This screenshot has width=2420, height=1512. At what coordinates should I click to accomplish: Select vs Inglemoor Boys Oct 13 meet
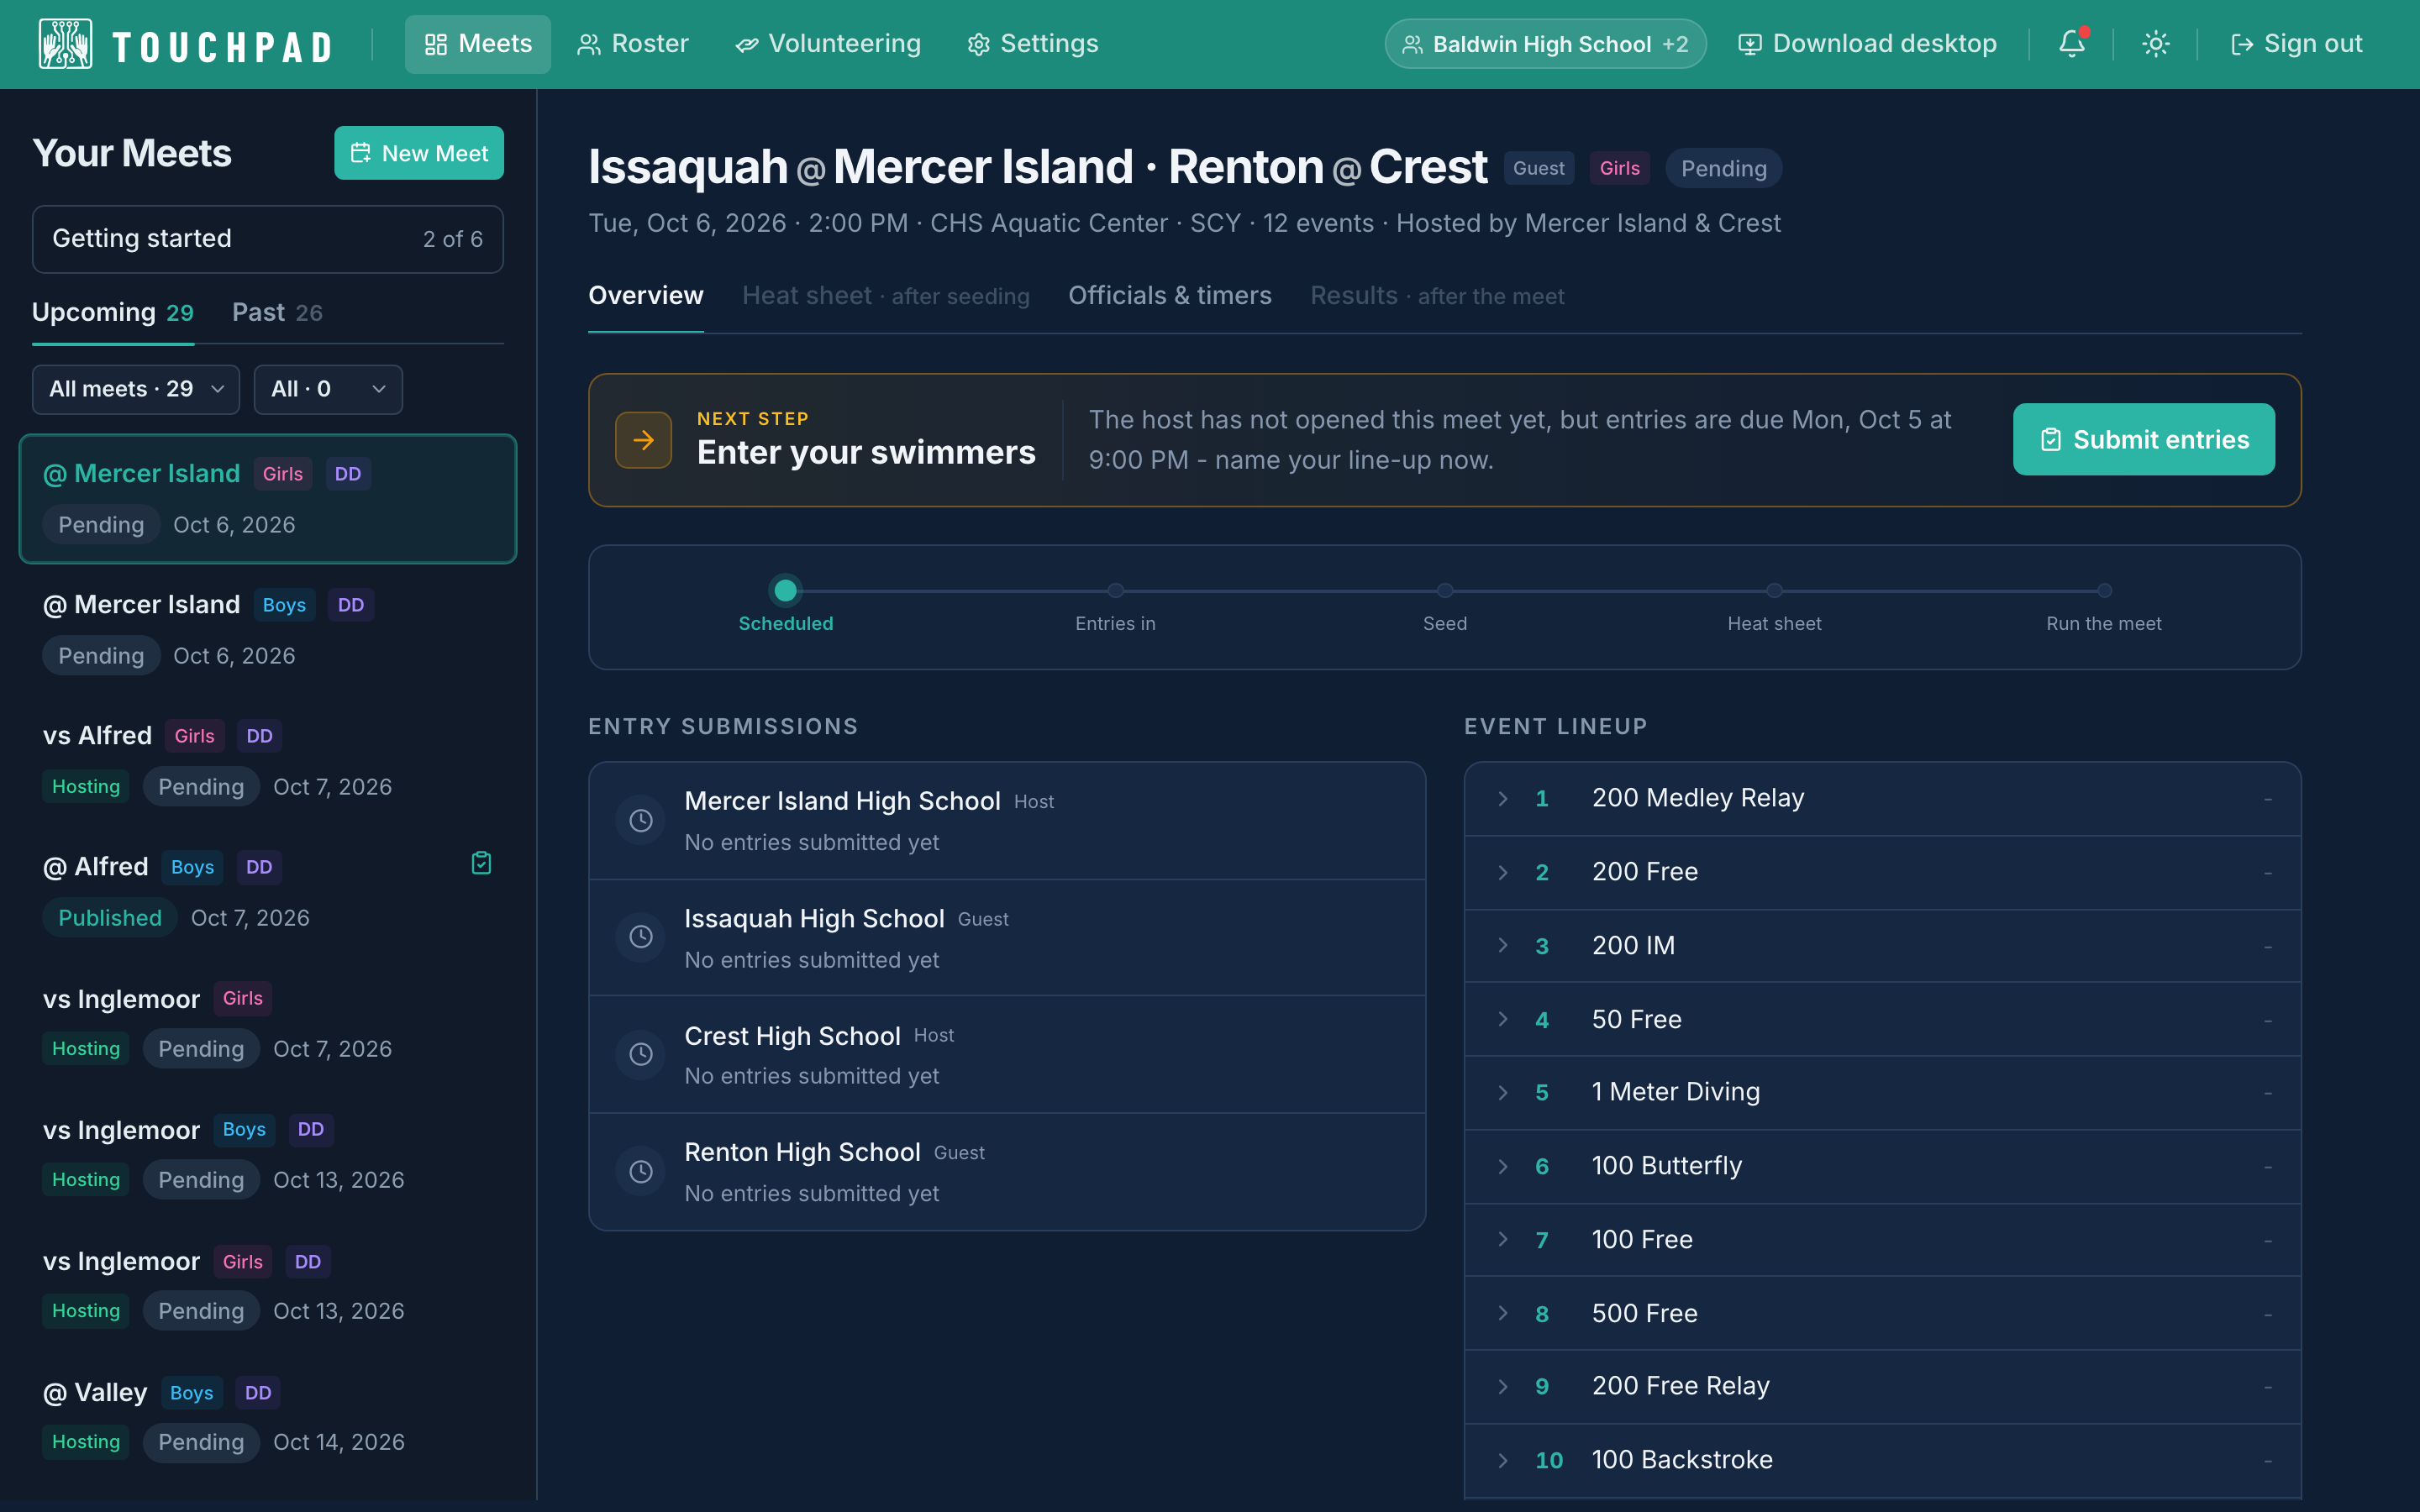click(x=267, y=1155)
